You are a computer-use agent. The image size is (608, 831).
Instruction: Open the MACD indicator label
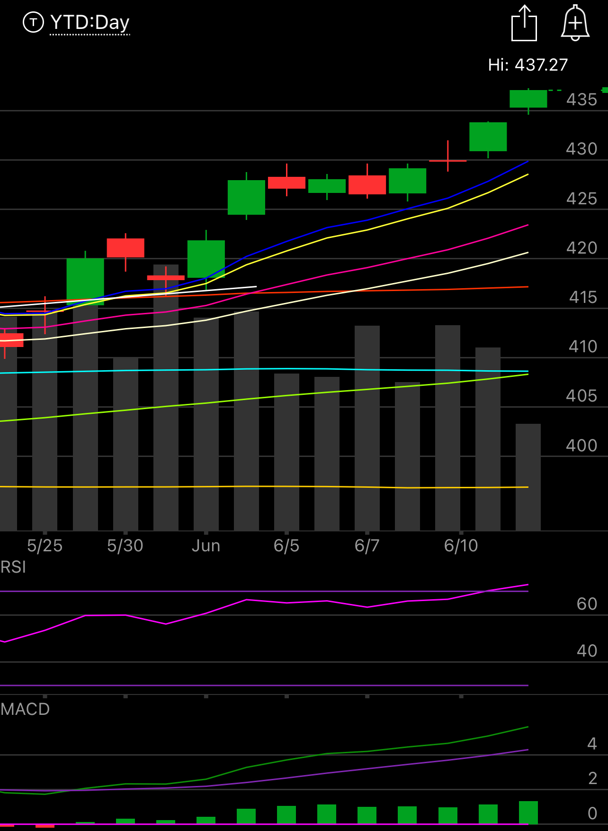pyautogui.click(x=25, y=709)
